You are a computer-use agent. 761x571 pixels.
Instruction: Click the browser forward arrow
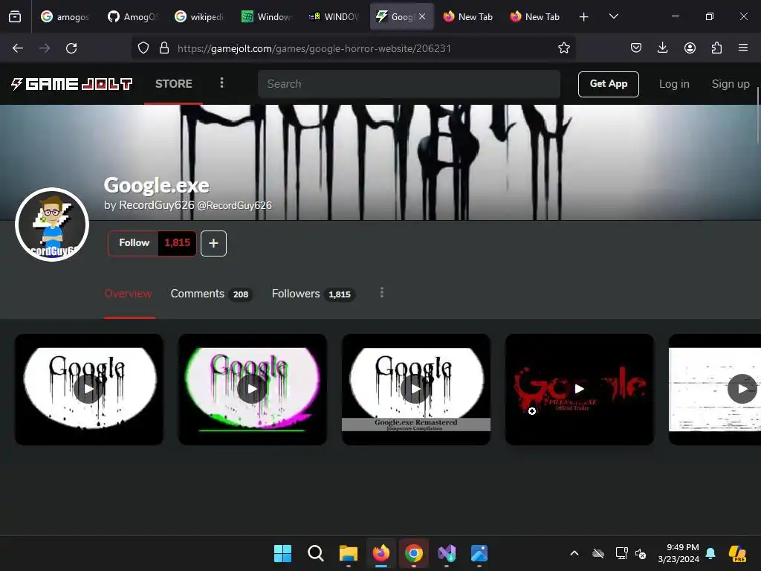pos(45,48)
